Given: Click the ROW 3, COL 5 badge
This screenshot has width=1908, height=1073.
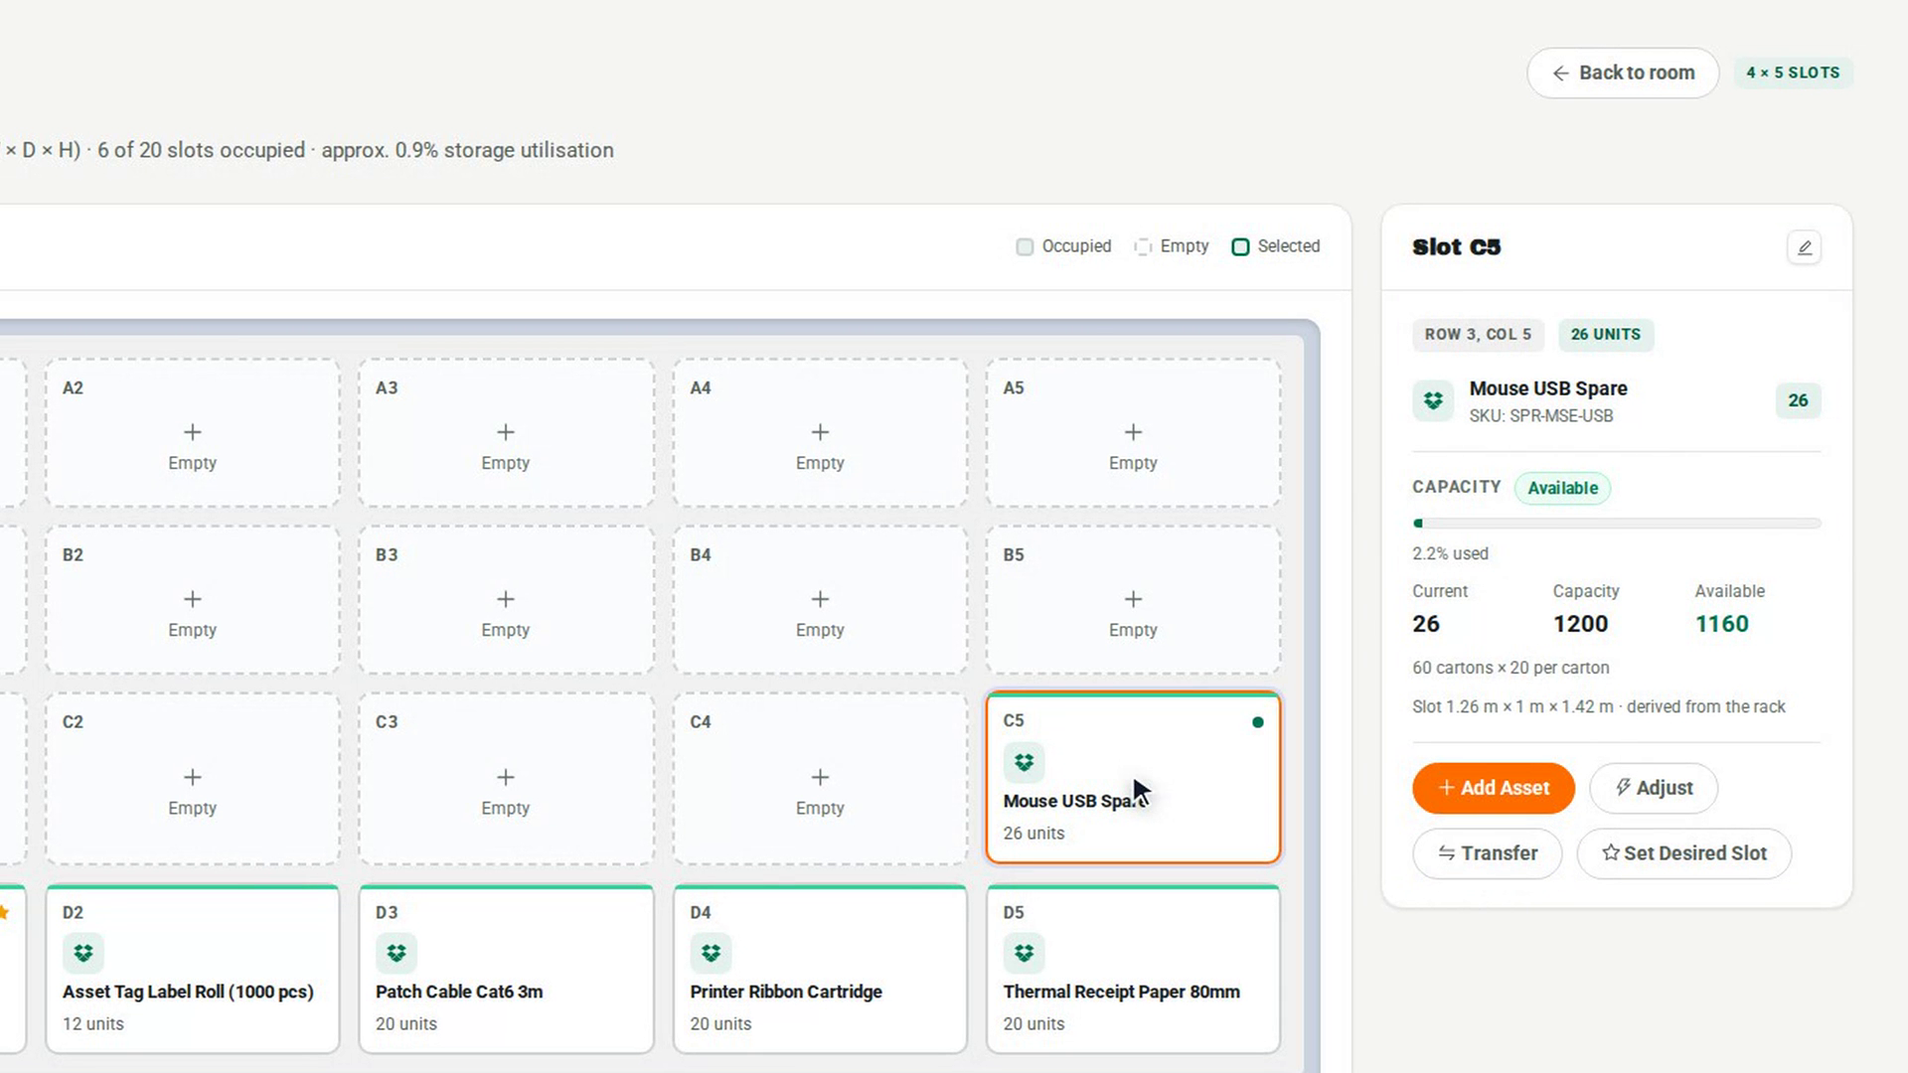Looking at the screenshot, I should (1478, 335).
